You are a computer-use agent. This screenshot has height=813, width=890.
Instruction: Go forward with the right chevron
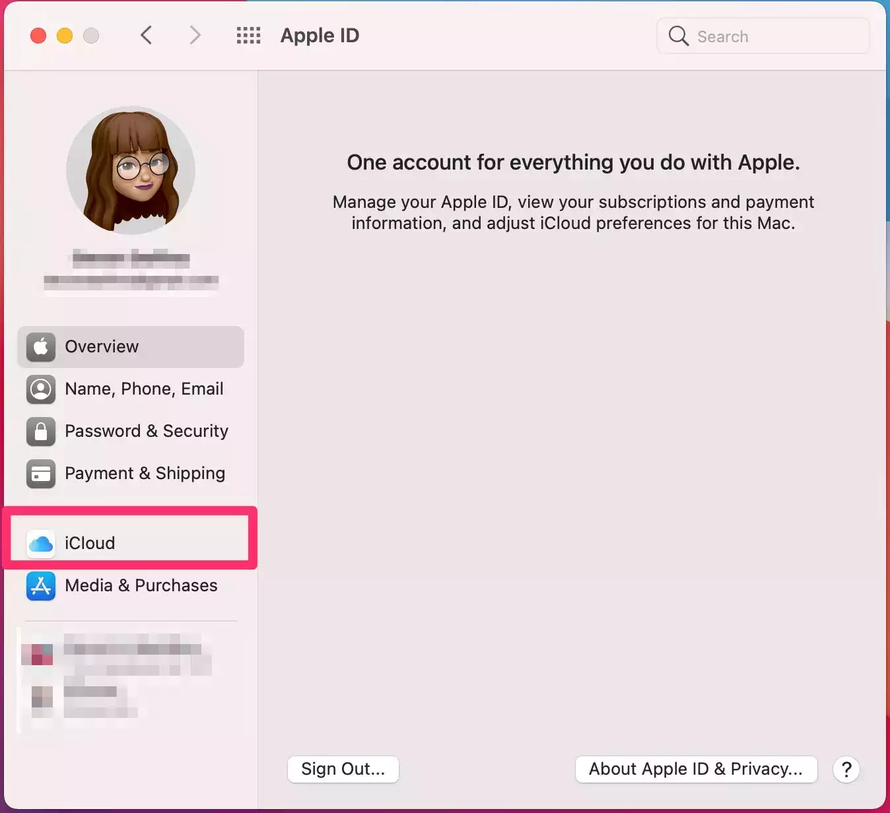coord(194,36)
